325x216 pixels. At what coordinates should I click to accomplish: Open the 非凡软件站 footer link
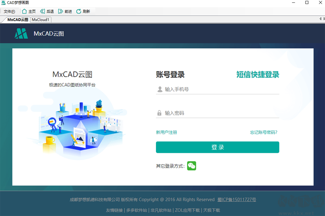point(161,210)
